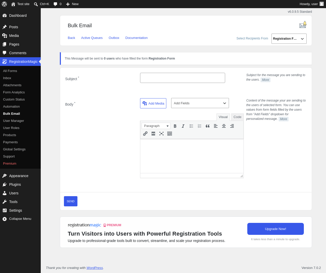Open Support submenu item

[20, 156]
